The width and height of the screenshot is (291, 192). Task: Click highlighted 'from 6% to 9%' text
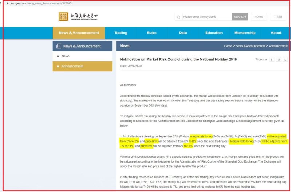click(x=129, y=141)
